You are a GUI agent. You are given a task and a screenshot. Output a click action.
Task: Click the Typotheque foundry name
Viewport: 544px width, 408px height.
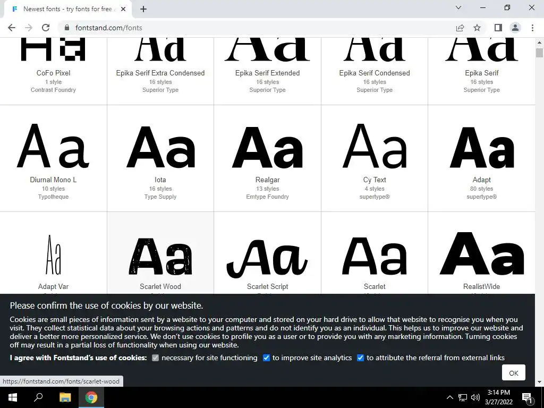point(54,197)
